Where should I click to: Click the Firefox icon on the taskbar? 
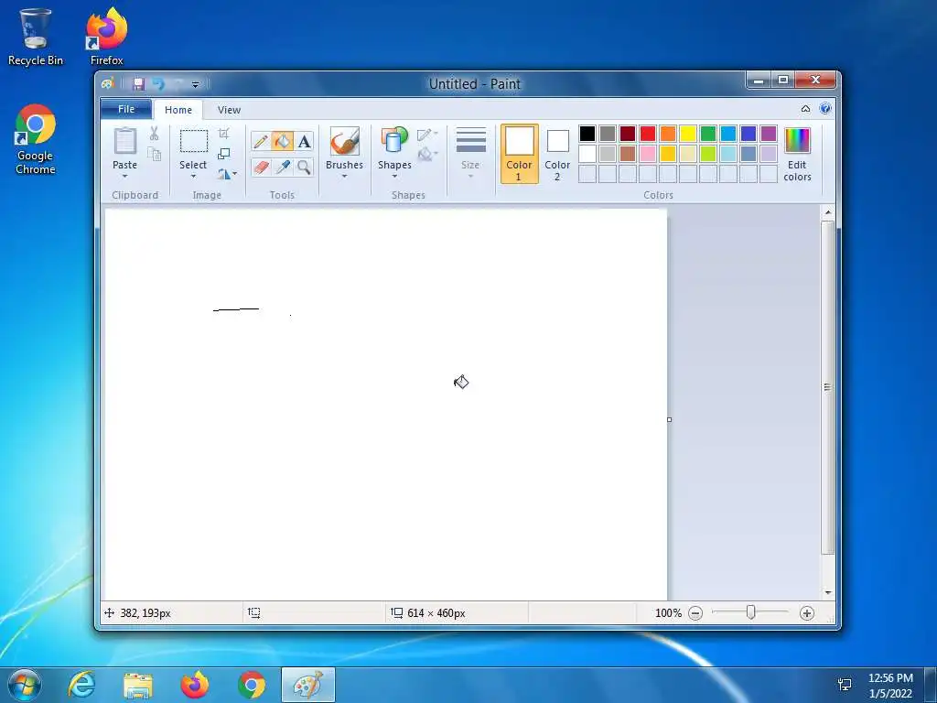point(195,685)
